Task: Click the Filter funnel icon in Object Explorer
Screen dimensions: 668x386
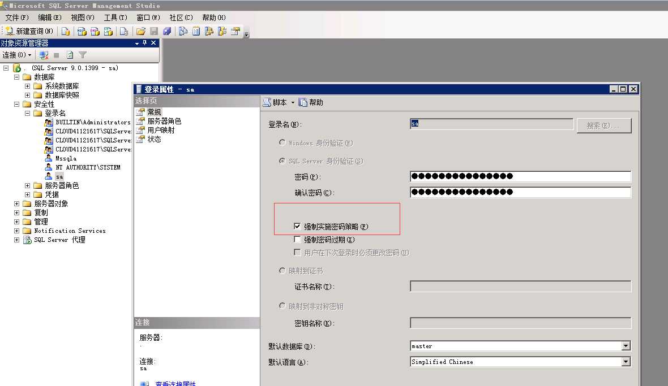Action: click(x=83, y=55)
